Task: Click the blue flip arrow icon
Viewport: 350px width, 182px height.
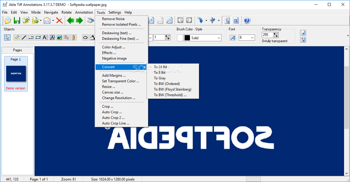Action: click(212, 20)
